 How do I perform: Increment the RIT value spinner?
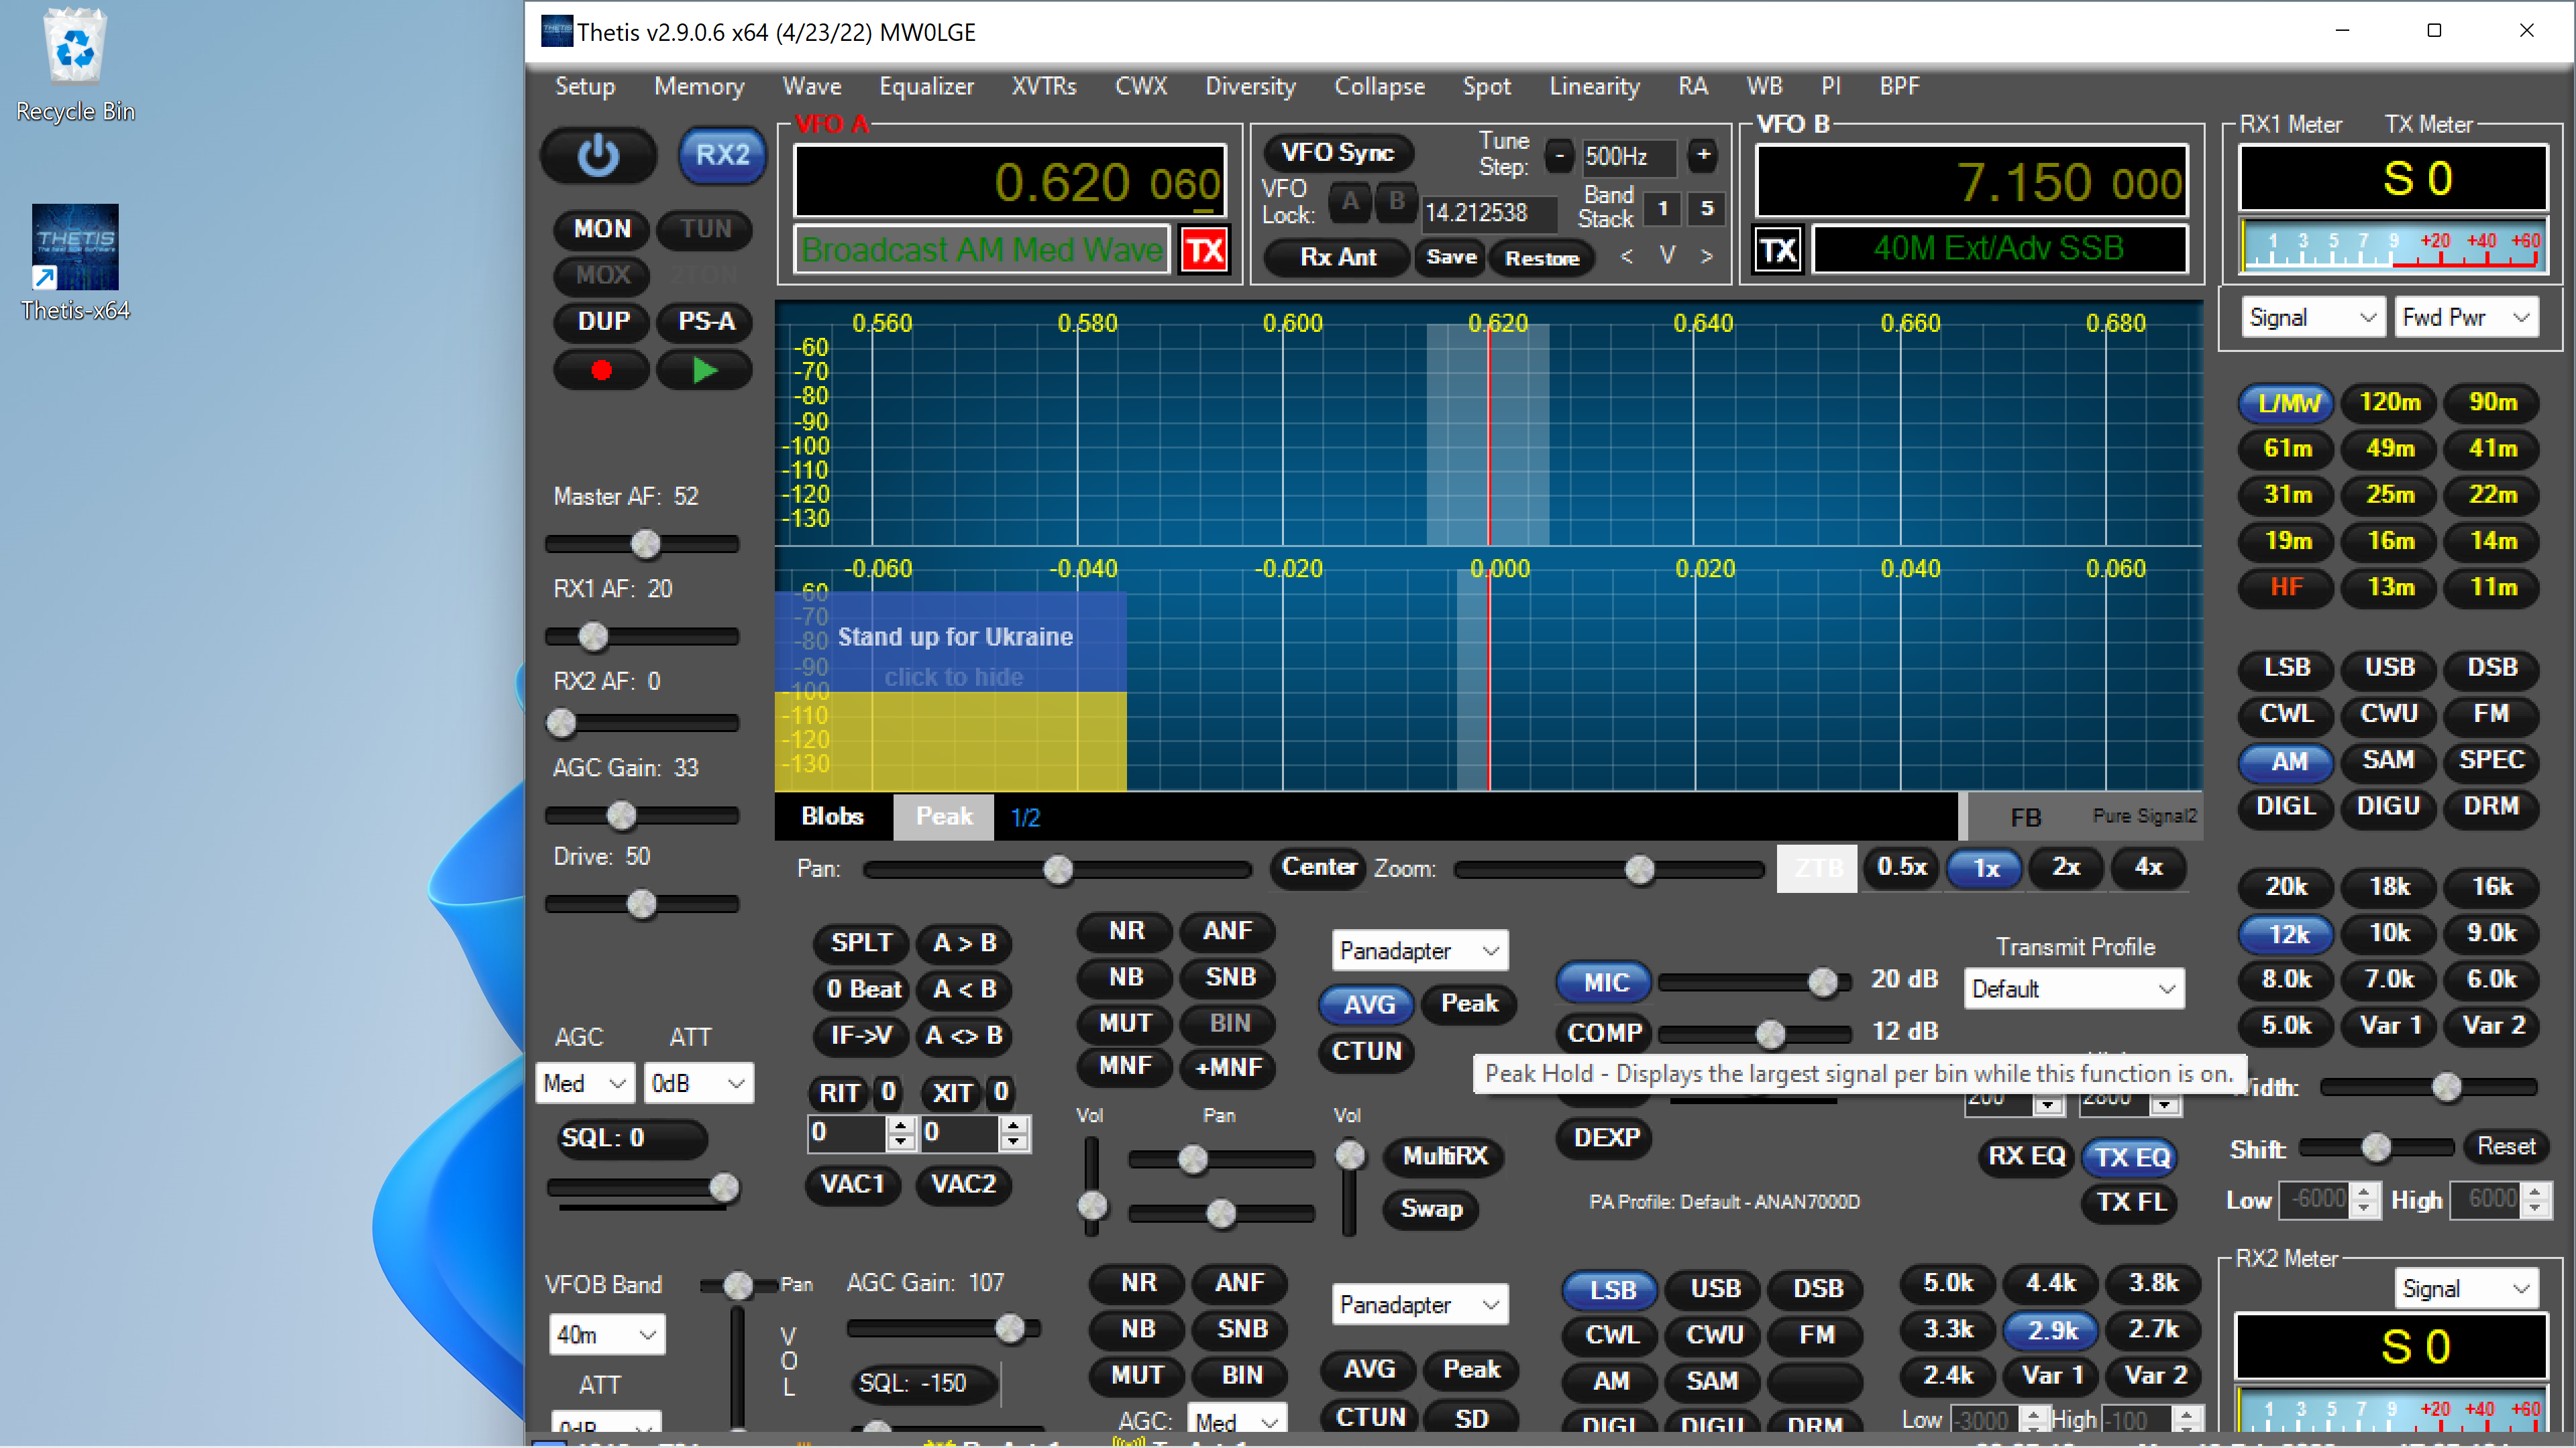point(901,1126)
